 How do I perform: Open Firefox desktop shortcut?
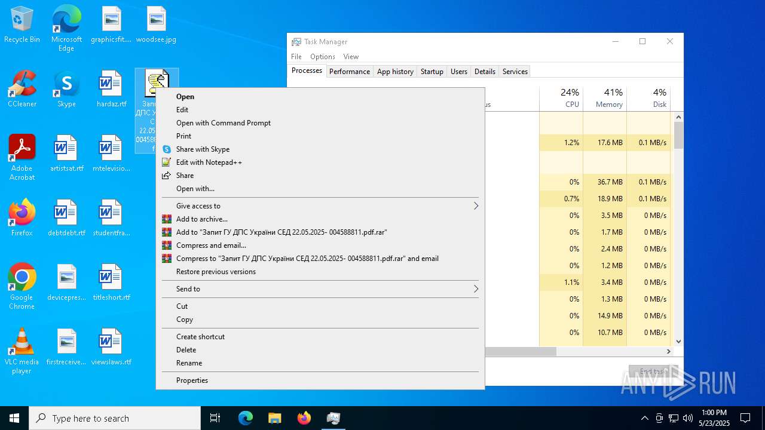click(22, 219)
